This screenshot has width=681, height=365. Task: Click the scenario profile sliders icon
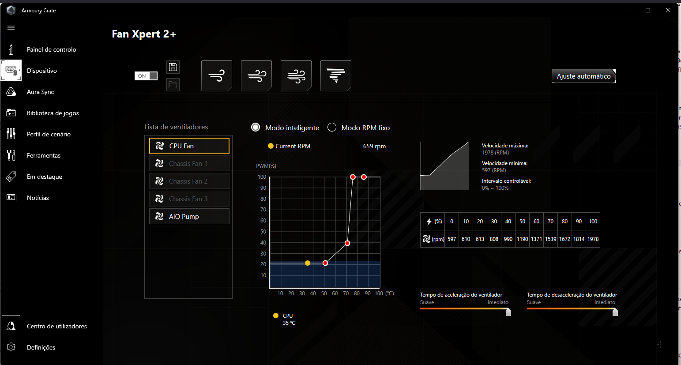[11, 134]
